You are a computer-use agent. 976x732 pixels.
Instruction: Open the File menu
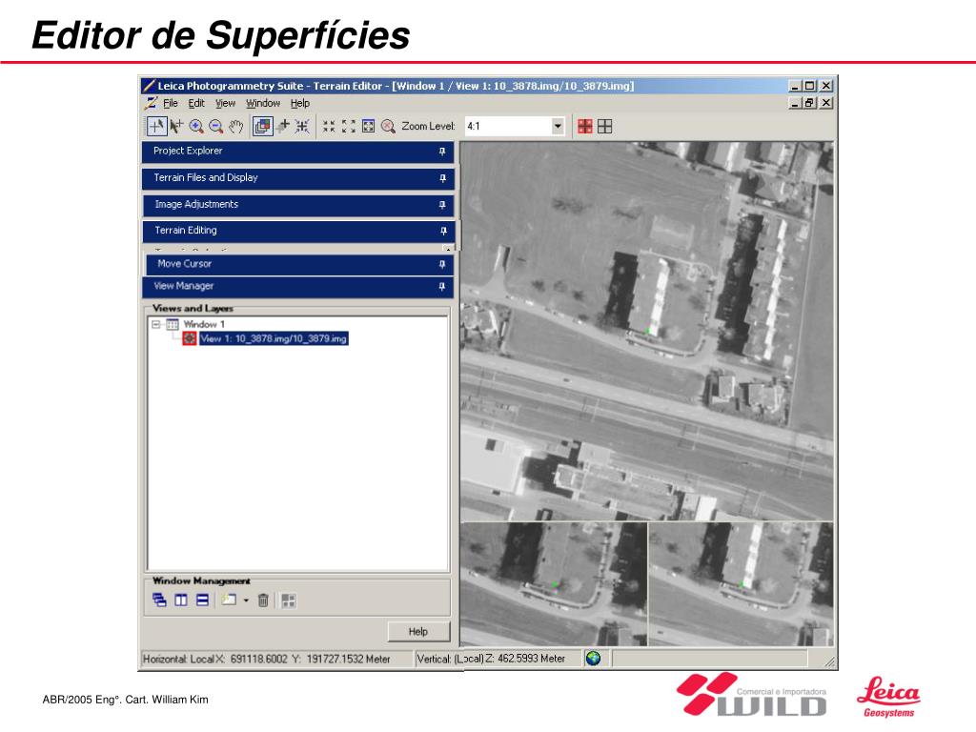click(171, 103)
